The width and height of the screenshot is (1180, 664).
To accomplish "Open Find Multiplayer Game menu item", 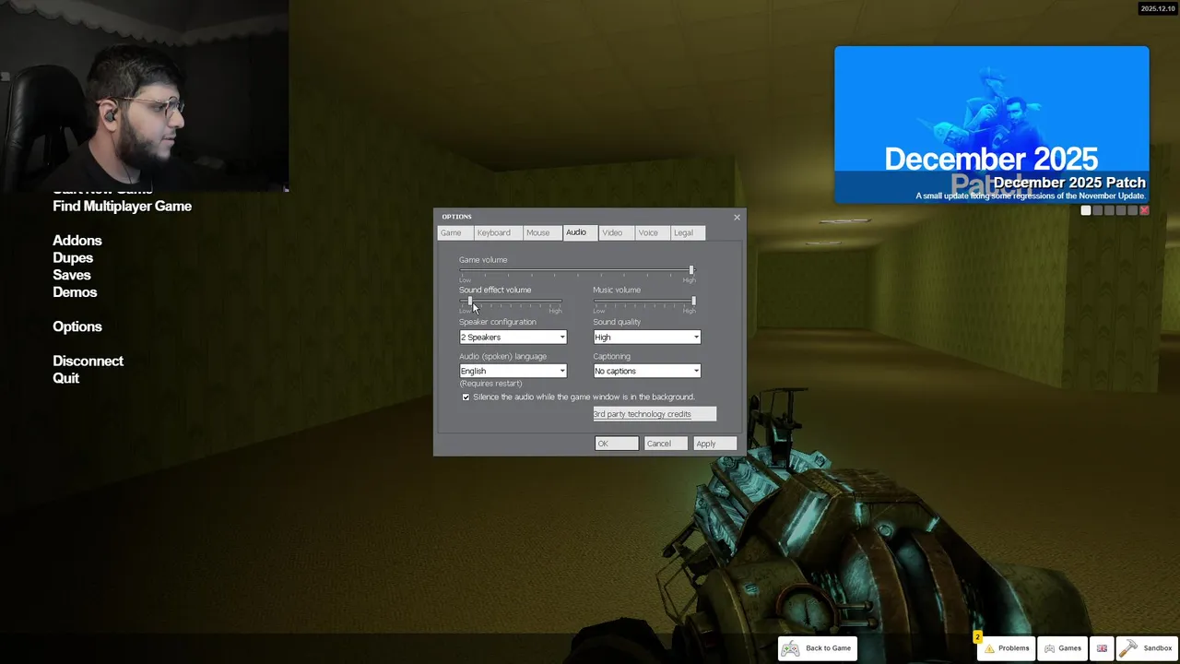I will [x=123, y=207].
